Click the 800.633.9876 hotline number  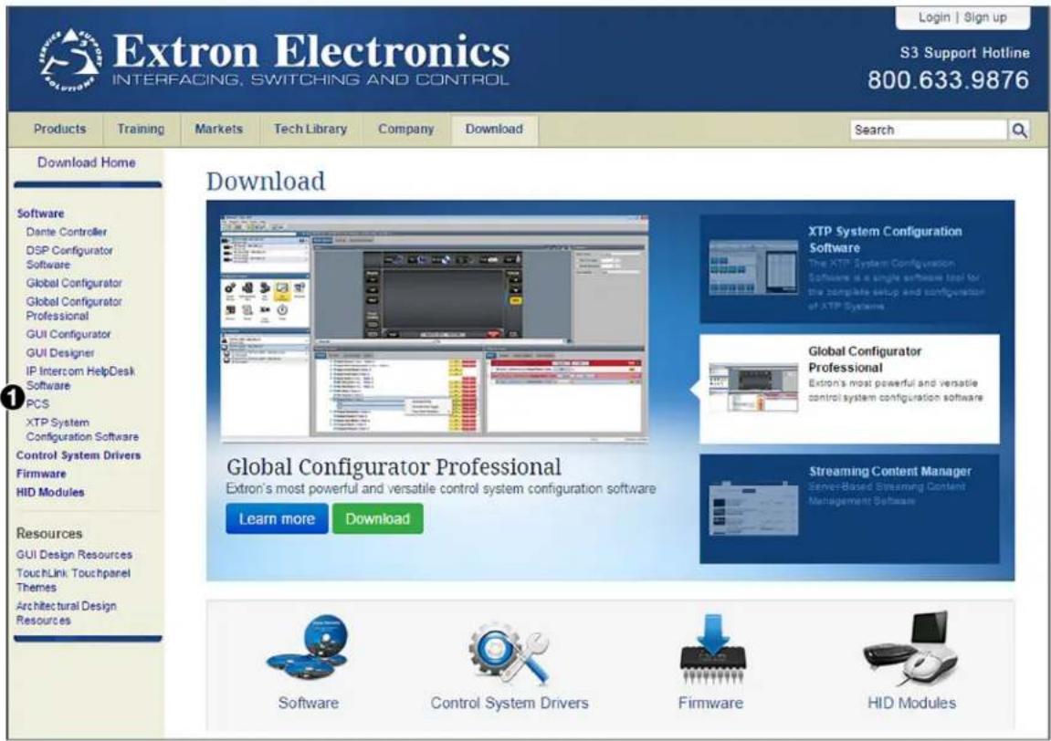(x=948, y=80)
